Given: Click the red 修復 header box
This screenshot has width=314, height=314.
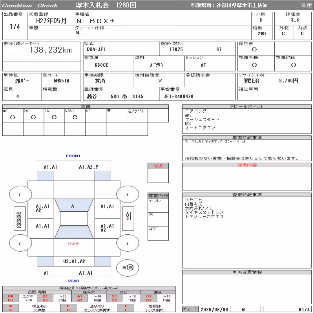Looking at the screenshot, I should [x=158, y=166].
